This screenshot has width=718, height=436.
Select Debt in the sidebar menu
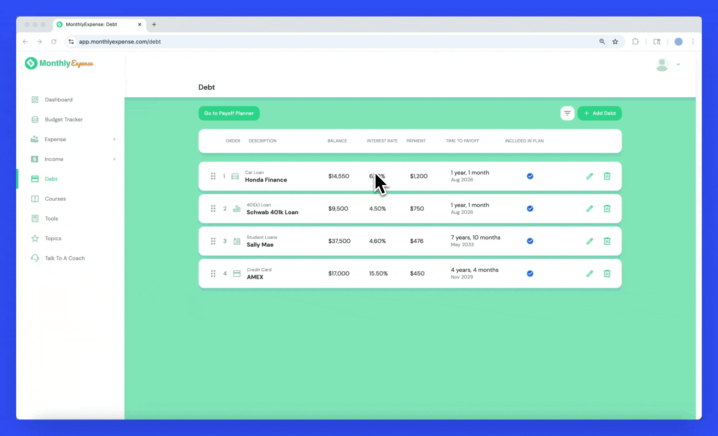51,179
